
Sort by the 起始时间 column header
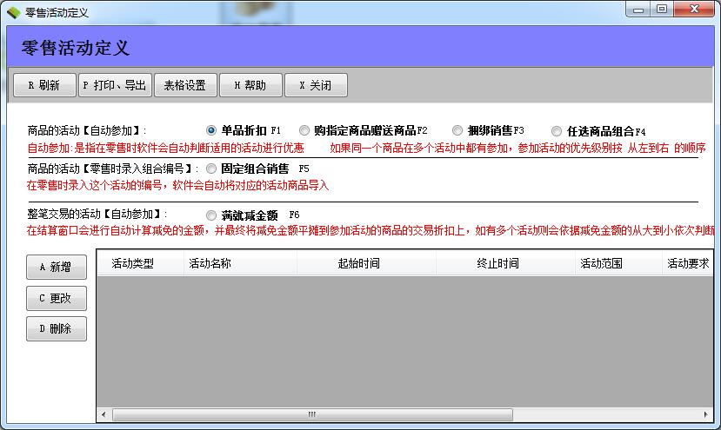366,263
